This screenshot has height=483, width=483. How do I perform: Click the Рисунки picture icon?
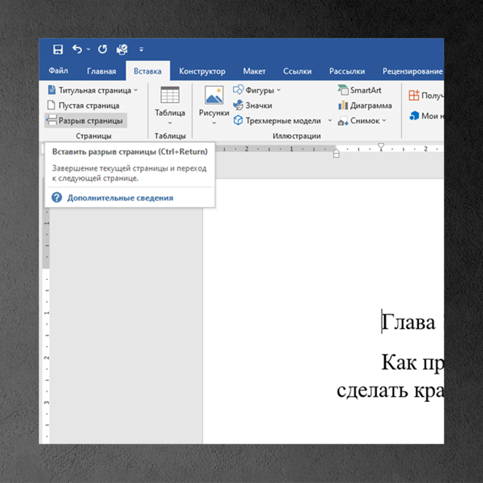(214, 95)
